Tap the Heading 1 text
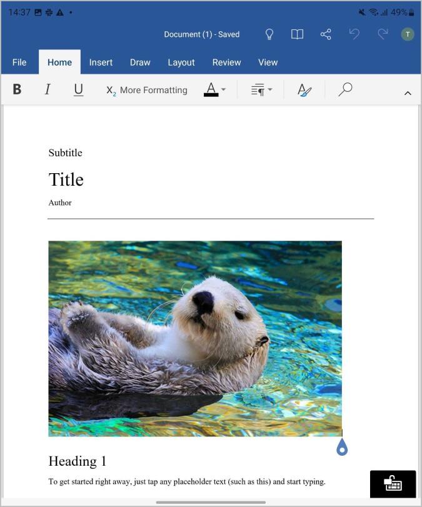The image size is (422, 507). tap(78, 461)
